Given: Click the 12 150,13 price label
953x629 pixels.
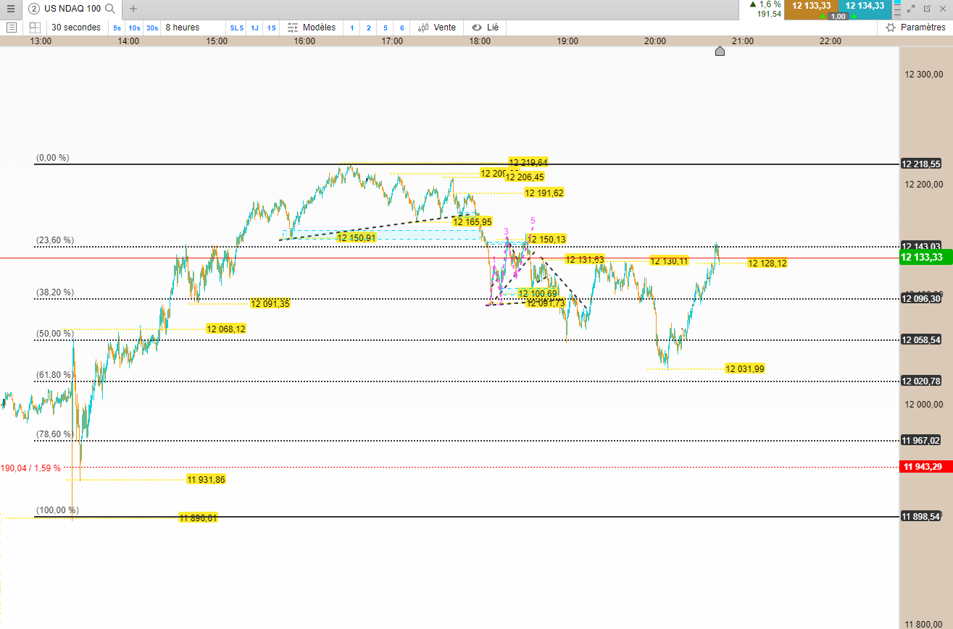Looking at the screenshot, I should 546,239.
